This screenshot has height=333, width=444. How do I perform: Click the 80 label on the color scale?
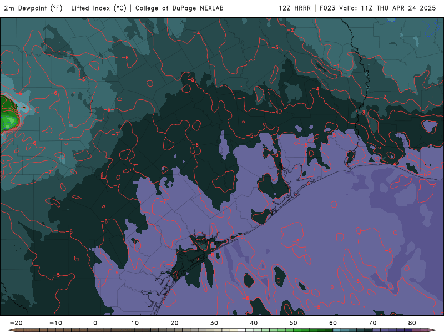tap(412, 323)
